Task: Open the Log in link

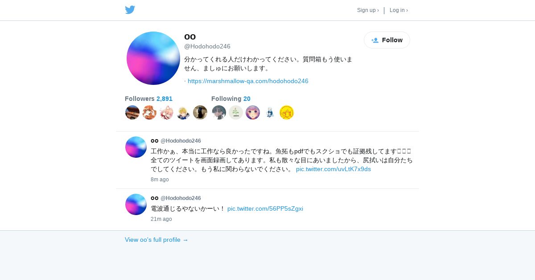Action: pyautogui.click(x=399, y=10)
